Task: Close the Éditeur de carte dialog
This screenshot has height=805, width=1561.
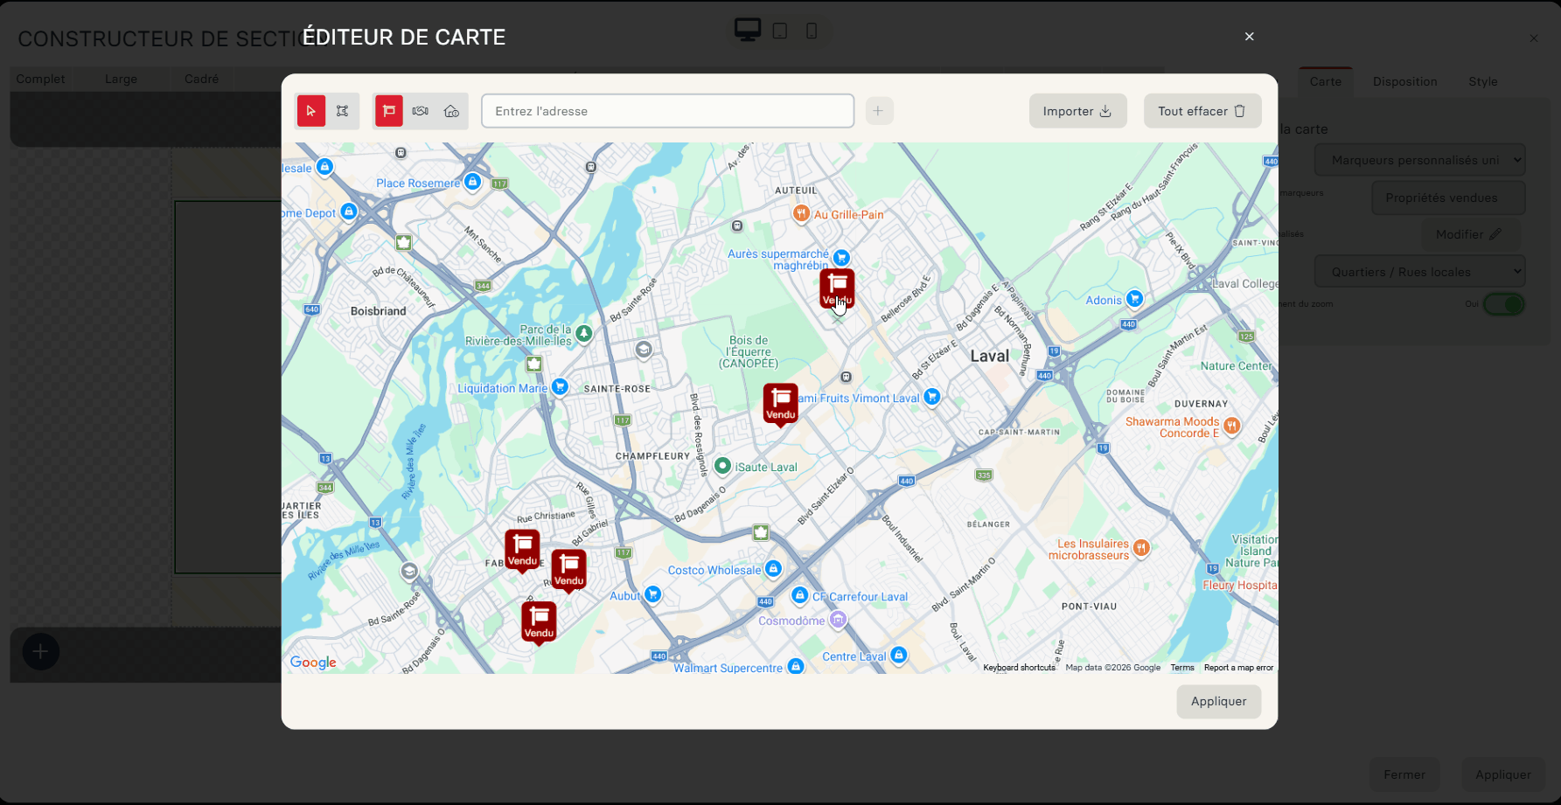Action: pos(1249,37)
